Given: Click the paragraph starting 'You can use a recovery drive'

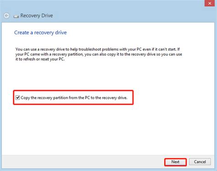Looking at the screenshot, I should click(99, 54).
